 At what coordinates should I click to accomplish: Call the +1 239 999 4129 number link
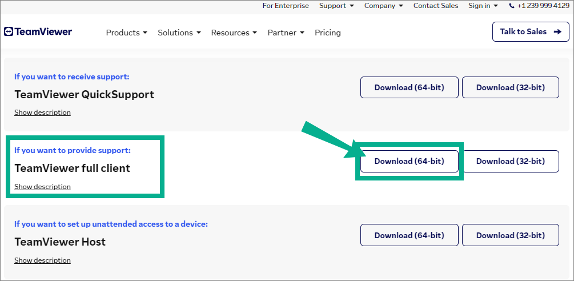pyautogui.click(x=543, y=6)
